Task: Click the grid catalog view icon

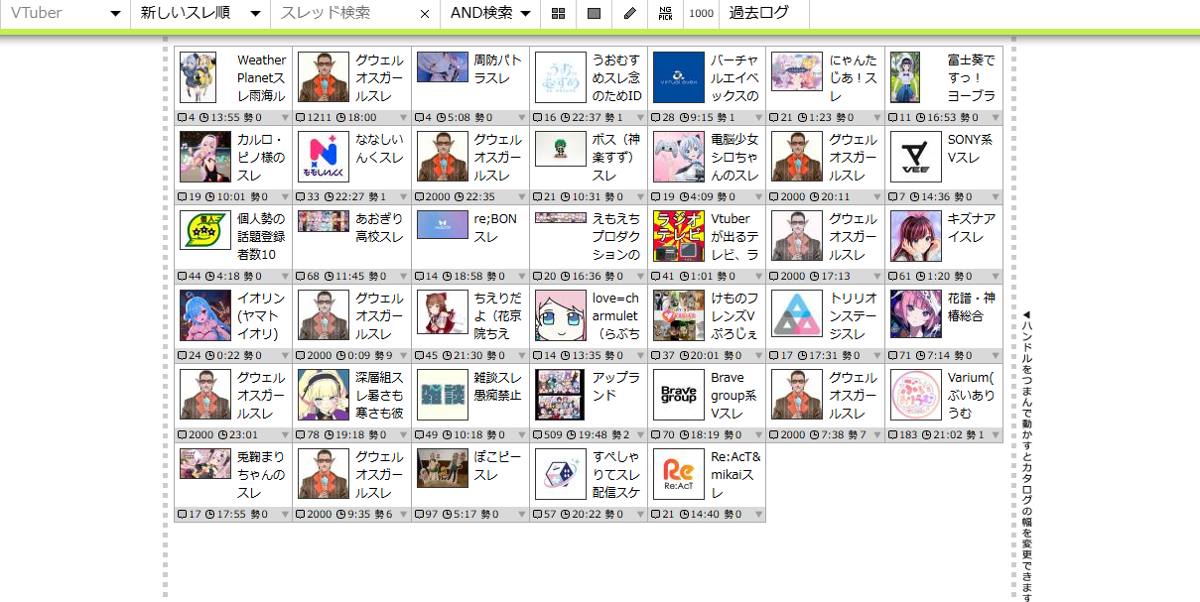Action: (559, 14)
